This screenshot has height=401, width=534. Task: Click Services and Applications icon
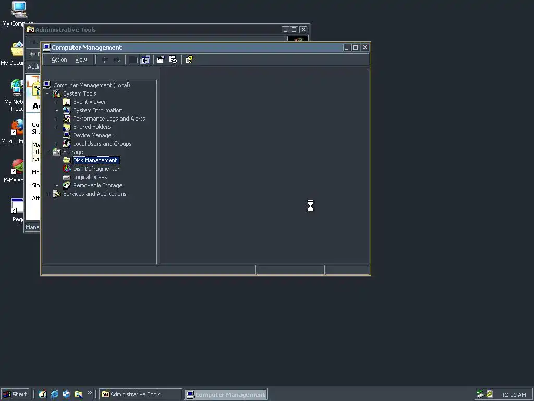click(56, 194)
